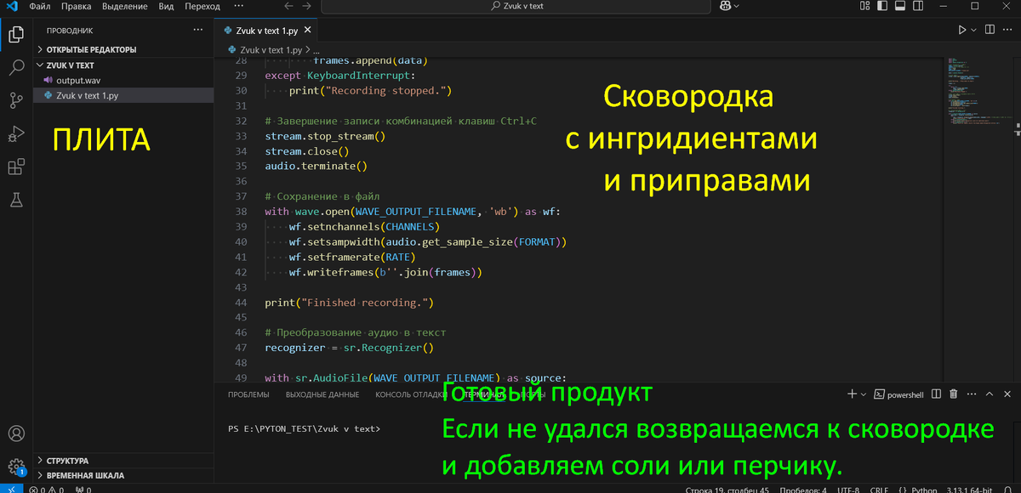Image resolution: width=1021 pixels, height=493 pixels.
Task: Toggle the primary sidebar visibility
Action: click(881, 6)
